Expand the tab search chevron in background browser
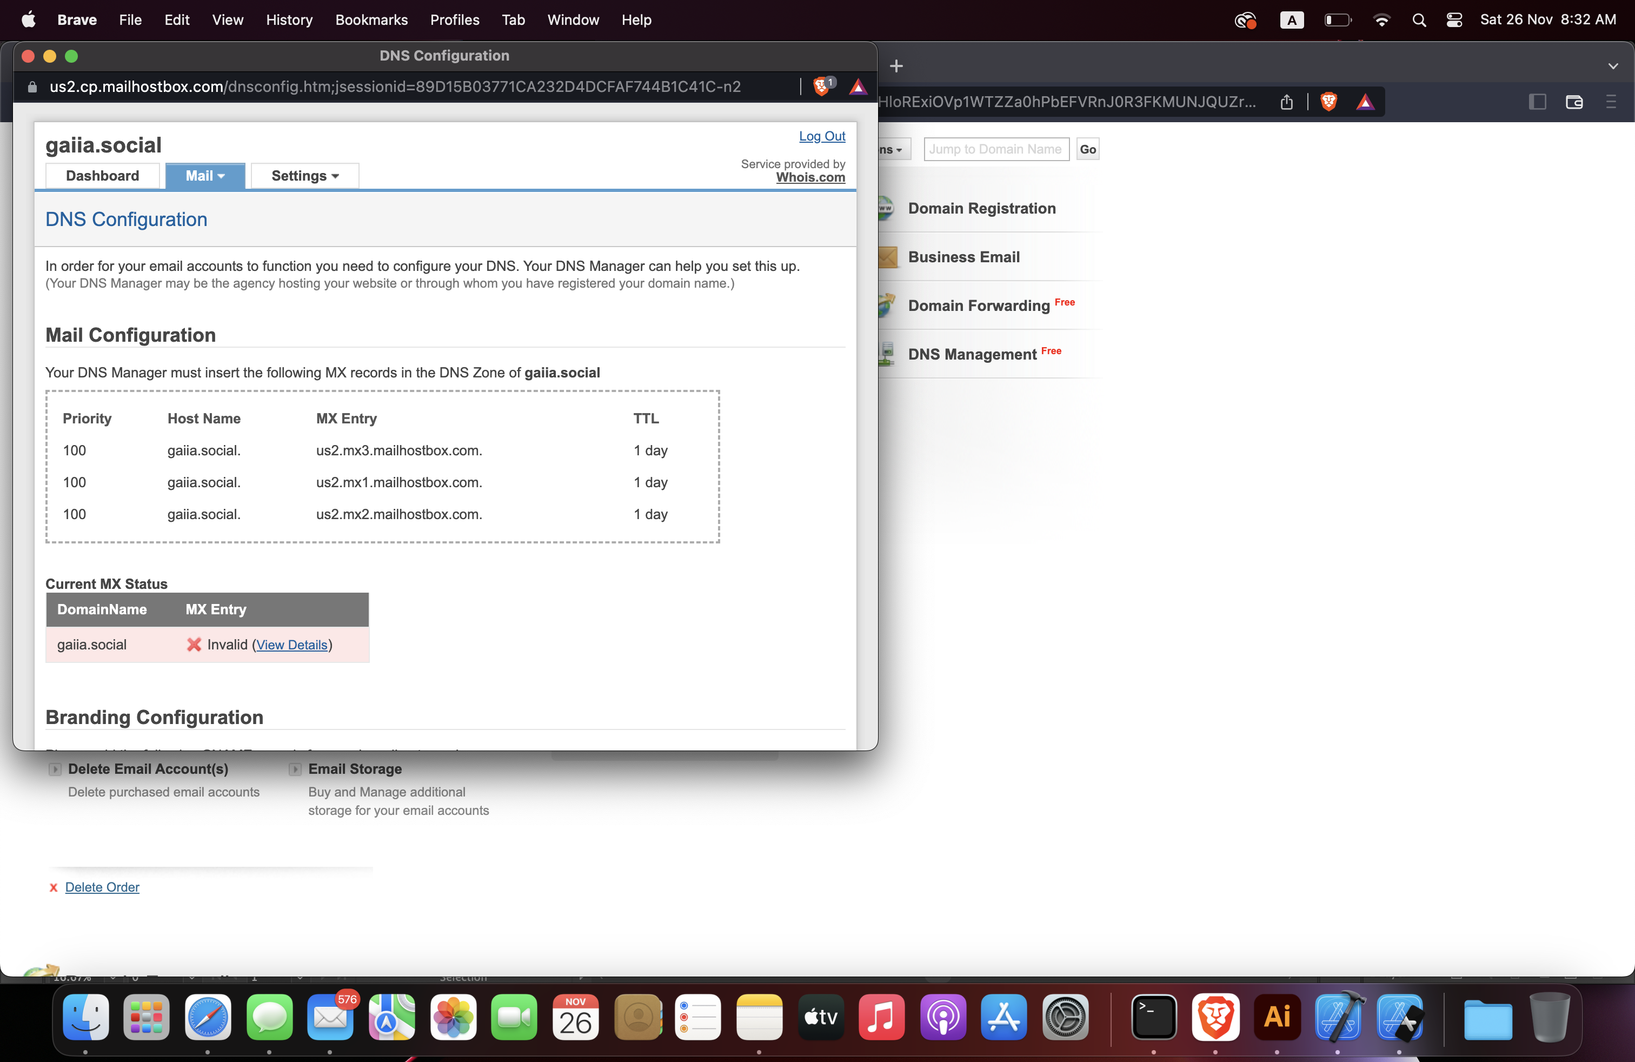This screenshot has height=1062, width=1635. click(1613, 67)
